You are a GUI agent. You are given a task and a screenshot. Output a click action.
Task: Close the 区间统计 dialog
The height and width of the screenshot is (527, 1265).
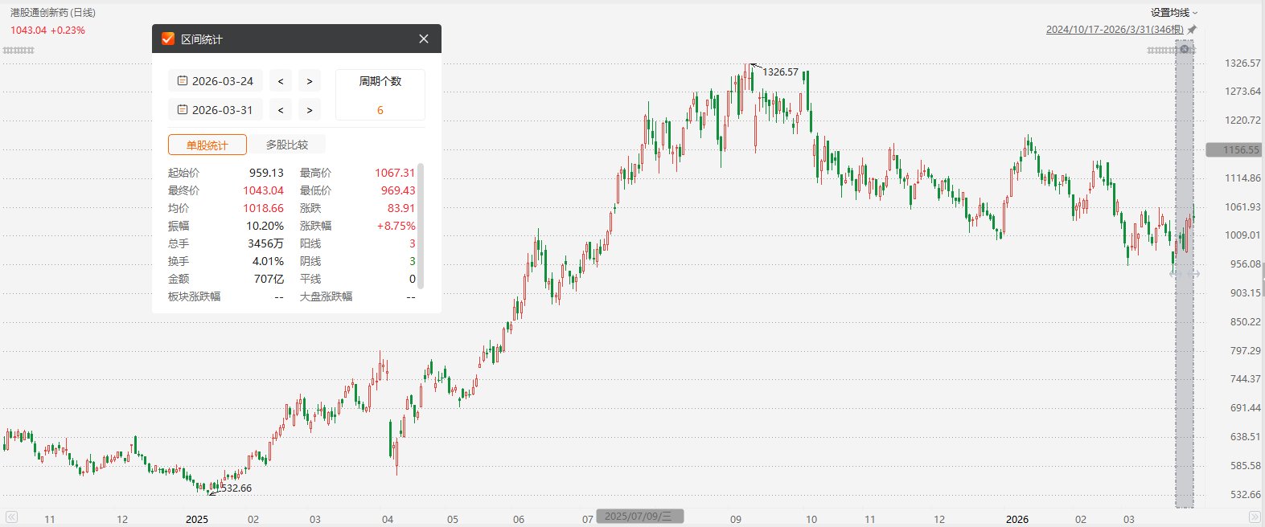click(x=424, y=39)
